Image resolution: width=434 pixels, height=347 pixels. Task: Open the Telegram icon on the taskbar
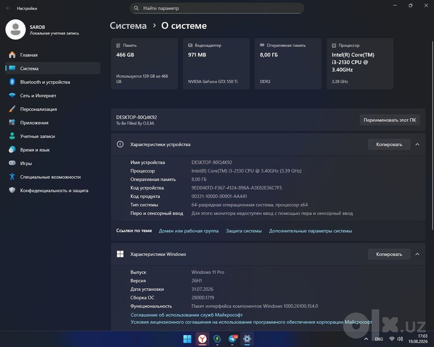[x=233, y=339]
